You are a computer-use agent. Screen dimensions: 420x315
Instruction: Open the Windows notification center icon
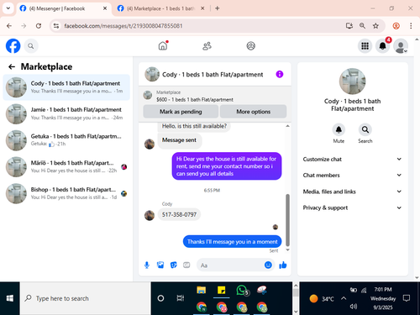[x=407, y=298]
